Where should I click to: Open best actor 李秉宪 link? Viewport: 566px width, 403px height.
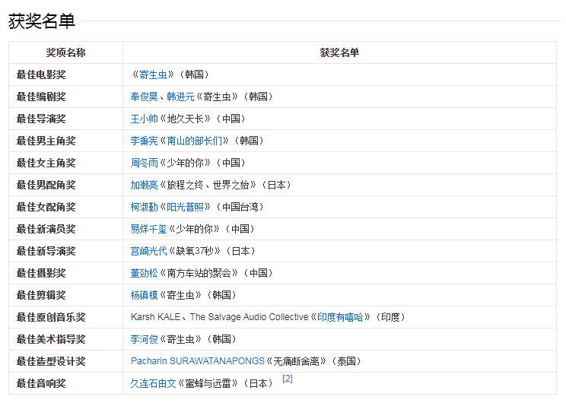145,141
